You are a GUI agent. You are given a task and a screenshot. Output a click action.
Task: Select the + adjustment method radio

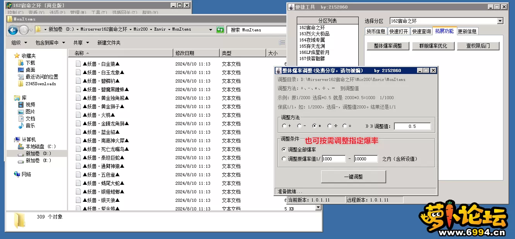click(x=284, y=126)
